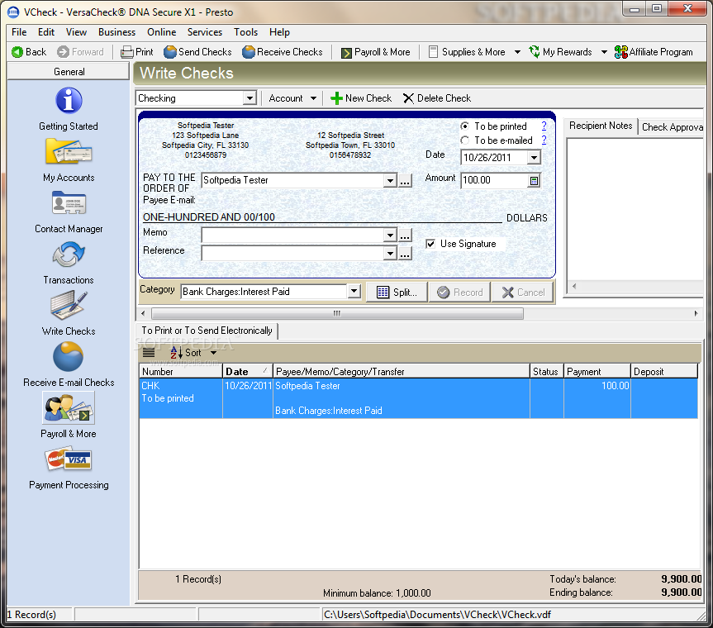Open Supplies & More dropdown arrow

pyautogui.click(x=517, y=52)
